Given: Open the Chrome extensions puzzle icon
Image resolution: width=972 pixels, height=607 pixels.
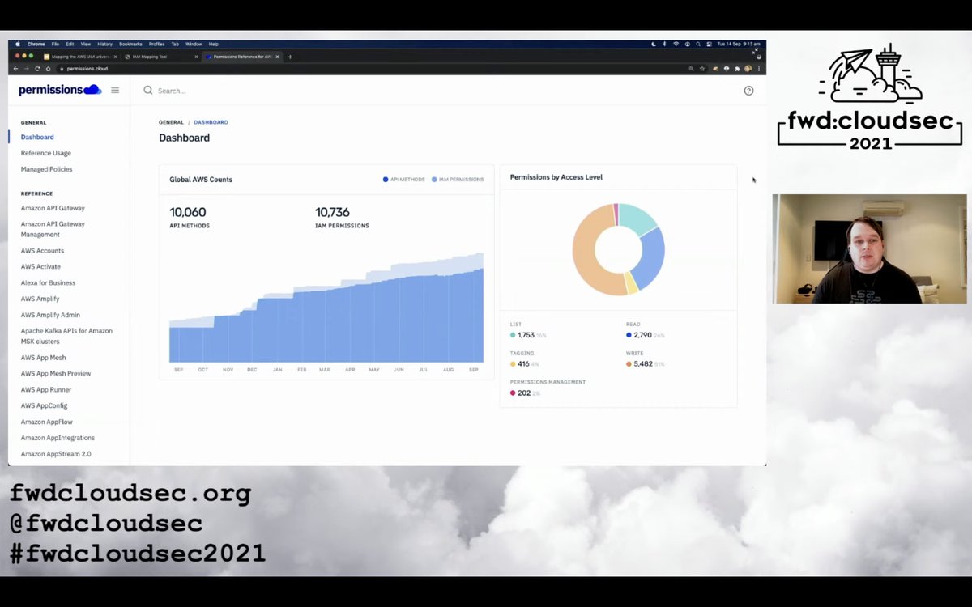Looking at the screenshot, I should 737,69.
